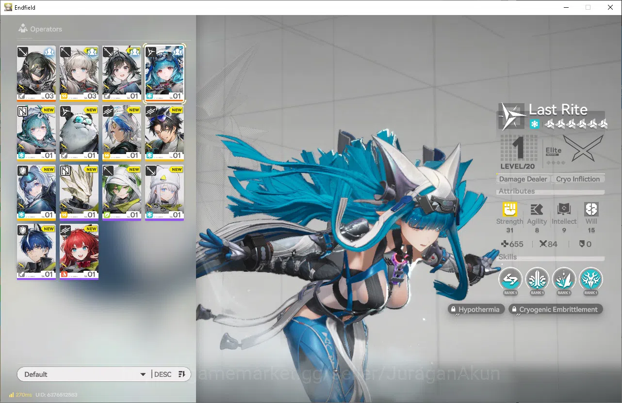
Task: Click the sort order icon next to DESC
Action: pos(182,374)
